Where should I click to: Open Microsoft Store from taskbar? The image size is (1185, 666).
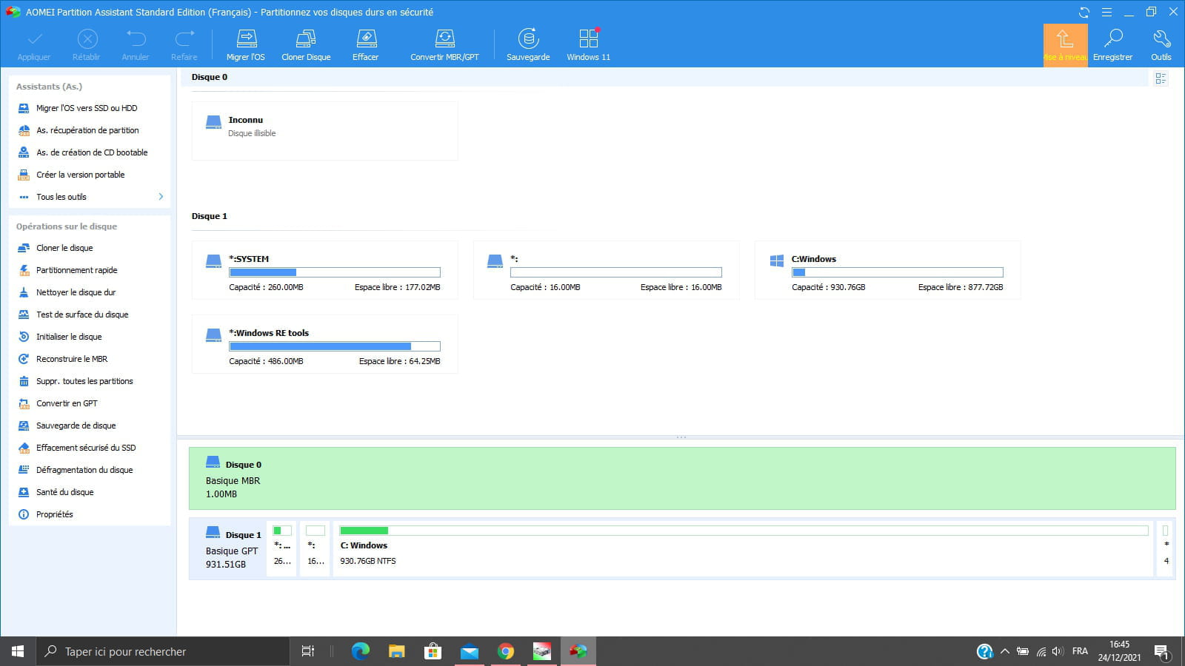(x=433, y=651)
